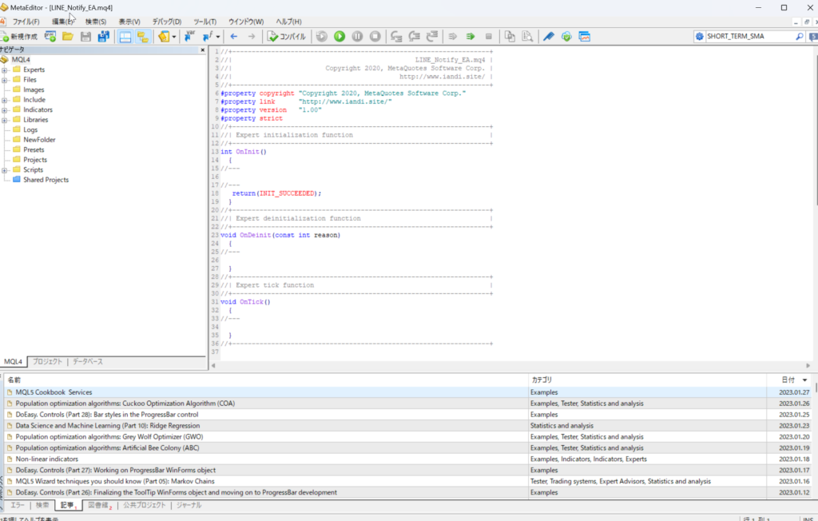Expand the Indicators folder node
The image size is (818, 521).
coord(5,110)
